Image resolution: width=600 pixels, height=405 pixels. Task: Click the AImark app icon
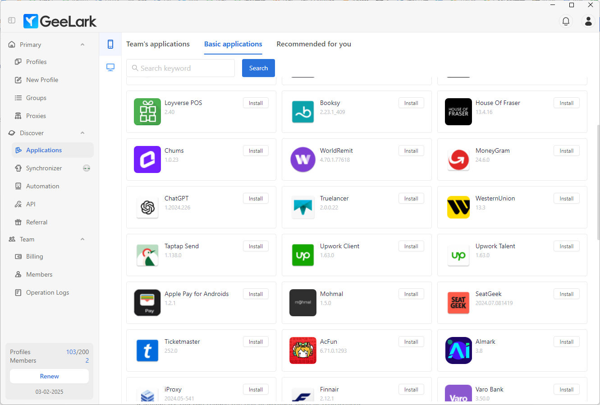coord(458,350)
